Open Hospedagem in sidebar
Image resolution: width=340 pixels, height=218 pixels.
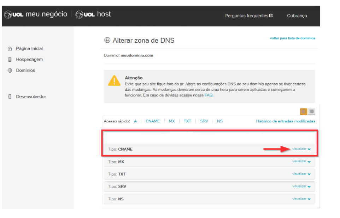tap(29, 59)
